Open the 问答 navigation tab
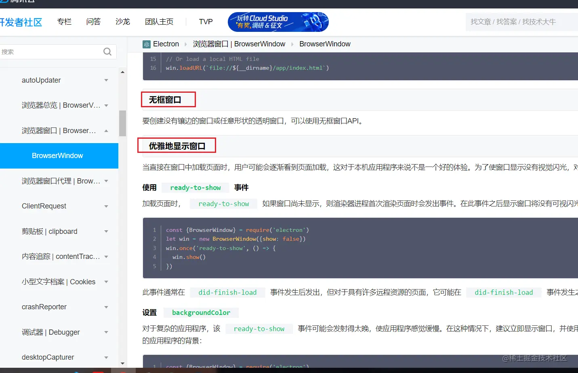 point(93,22)
